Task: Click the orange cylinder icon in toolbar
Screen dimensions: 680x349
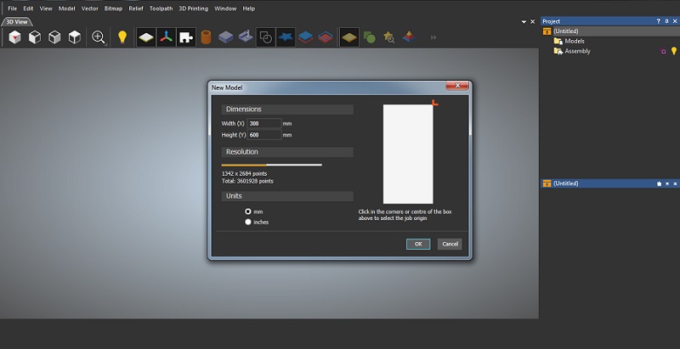Action: click(x=206, y=37)
